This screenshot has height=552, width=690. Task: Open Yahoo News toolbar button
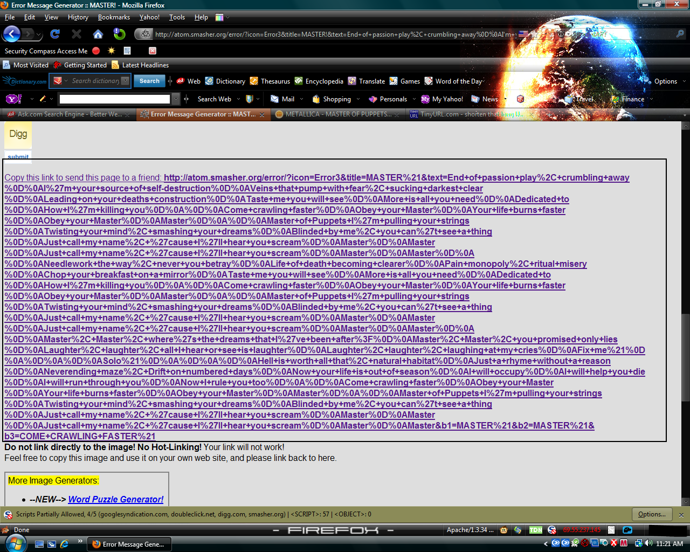coord(485,99)
